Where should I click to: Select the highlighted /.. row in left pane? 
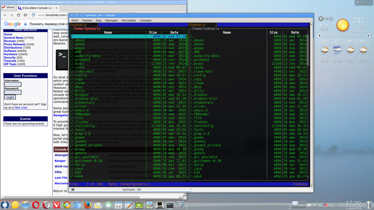128,36
